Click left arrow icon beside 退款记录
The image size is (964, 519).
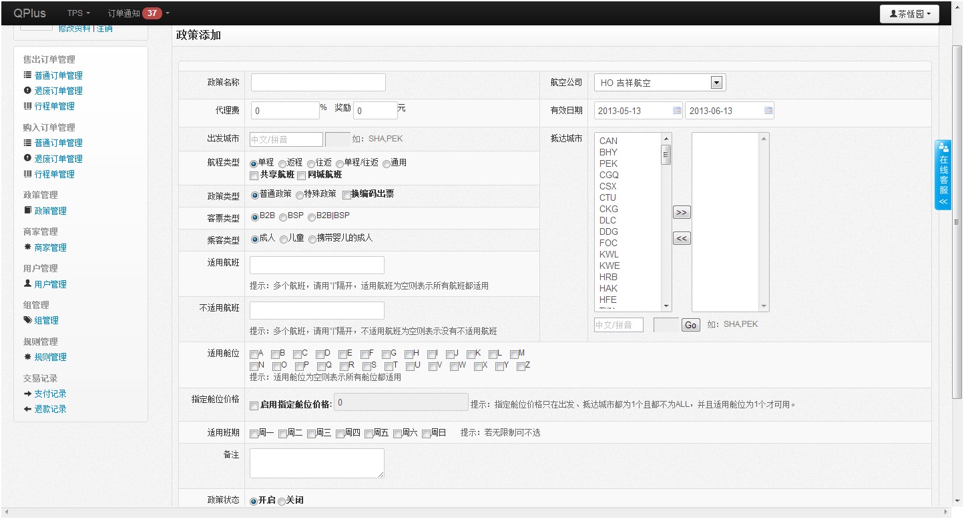(x=27, y=409)
